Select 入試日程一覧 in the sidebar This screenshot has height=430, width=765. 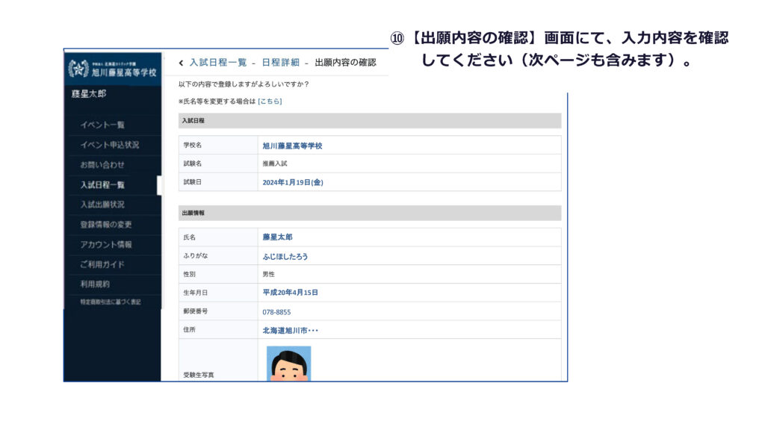point(102,185)
